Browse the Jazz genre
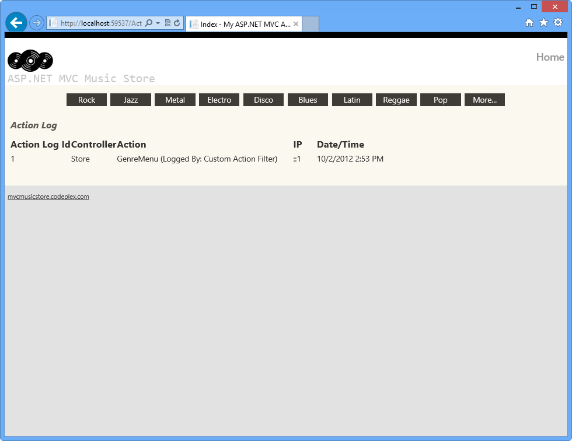 point(131,100)
